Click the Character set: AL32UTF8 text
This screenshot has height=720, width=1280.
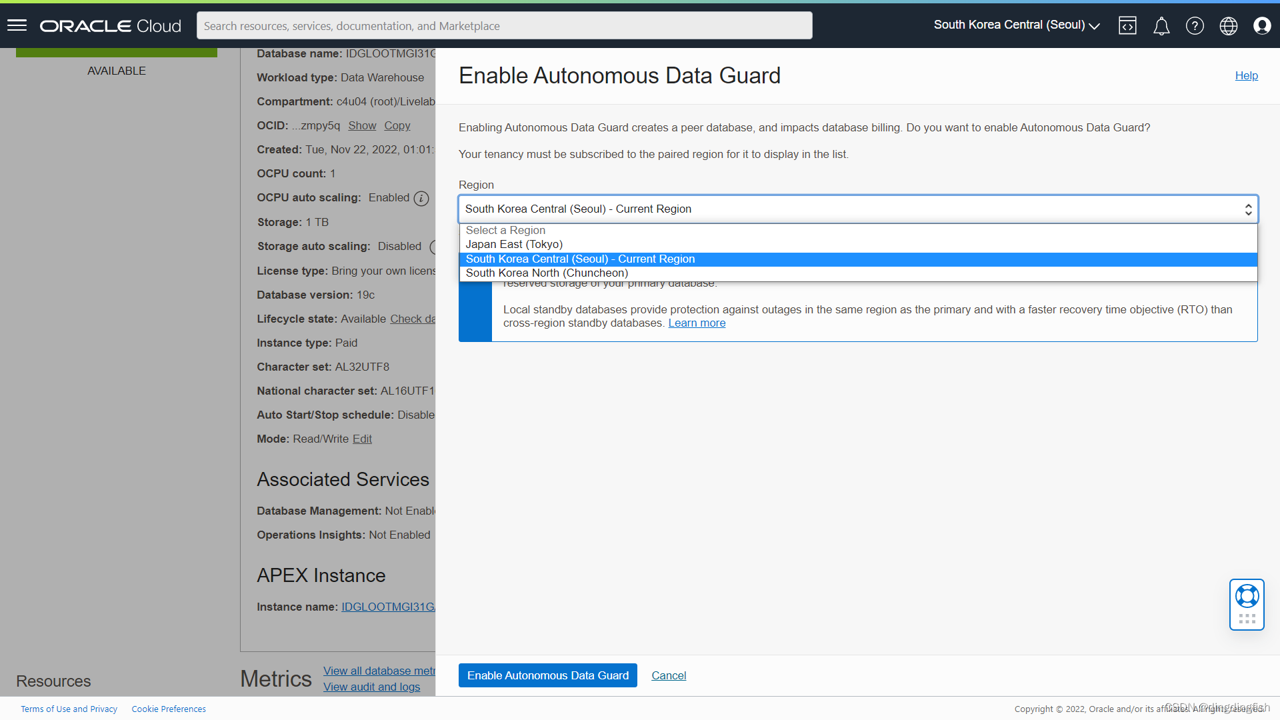coord(323,367)
